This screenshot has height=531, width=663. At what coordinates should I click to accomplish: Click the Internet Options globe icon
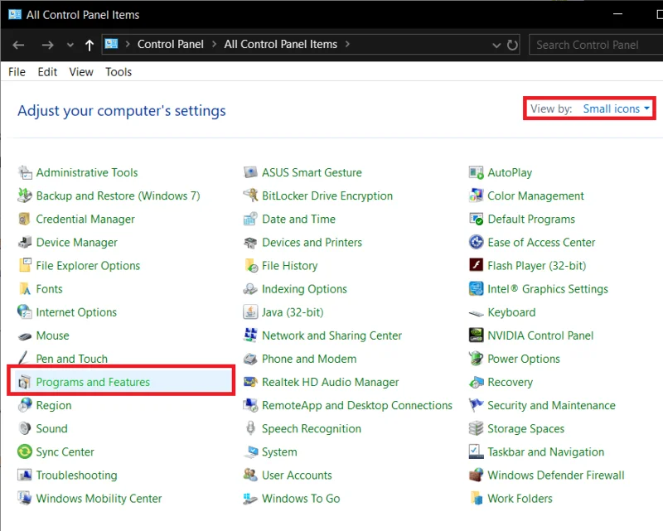25,312
